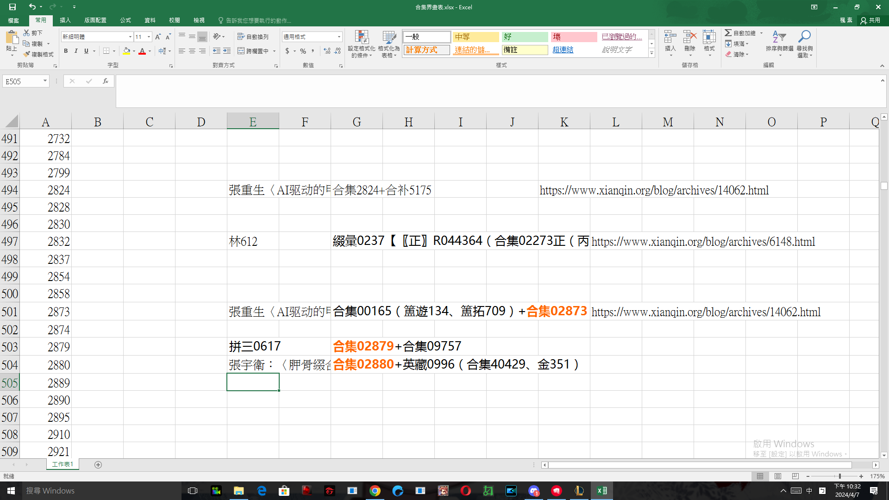Click the insert function fx icon
The image size is (889, 500).
[106, 81]
